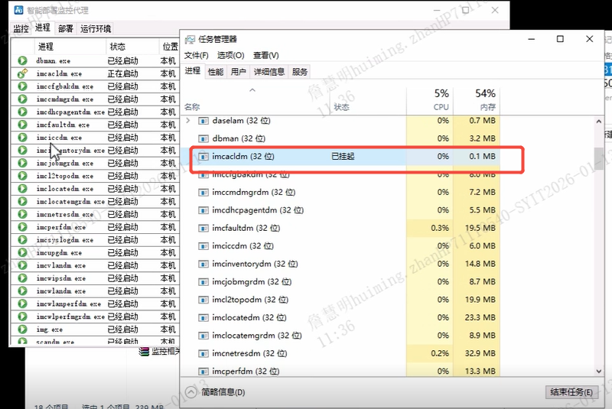
Task: Click the green icon beside imcupgdm.exe
Action: tap(23, 252)
